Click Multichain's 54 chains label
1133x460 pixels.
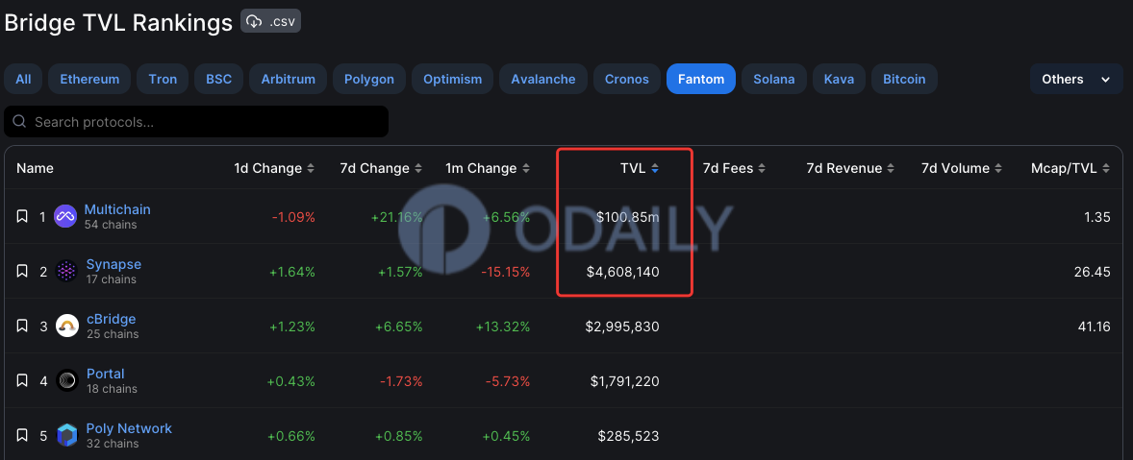tap(111, 225)
